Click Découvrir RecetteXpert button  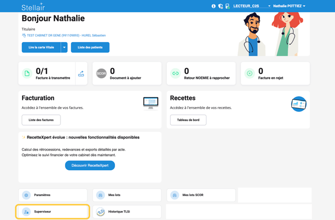point(90,165)
